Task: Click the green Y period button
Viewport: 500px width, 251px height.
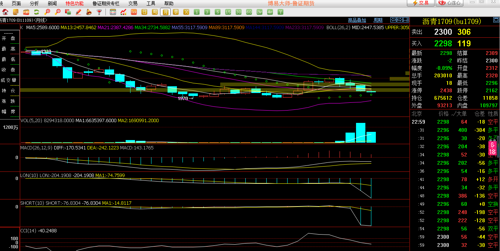Action: click(280, 12)
